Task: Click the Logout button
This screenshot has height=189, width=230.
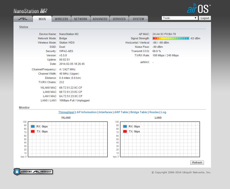Action: point(205,18)
